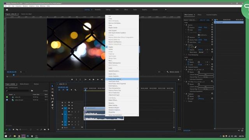Choose Ripple Delete in context menu
This screenshot has height=140, width=249.
(x=122, y=28)
